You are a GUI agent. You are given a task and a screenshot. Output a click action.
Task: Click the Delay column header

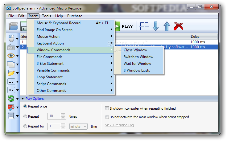tap(204, 37)
